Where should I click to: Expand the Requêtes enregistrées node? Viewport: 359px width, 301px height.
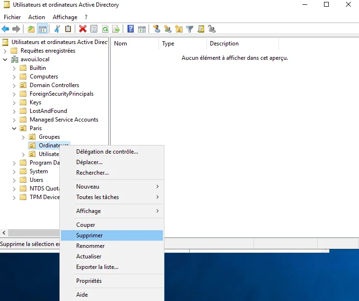[x=5, y=51]
